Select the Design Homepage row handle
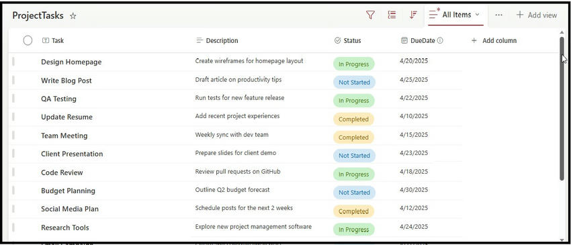Screen dimensions: 571x245 point(13,62)
